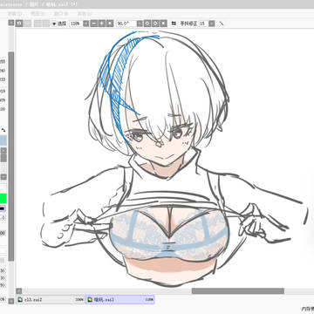Click the light blue color swatch on the left

[x=3, y=140]
